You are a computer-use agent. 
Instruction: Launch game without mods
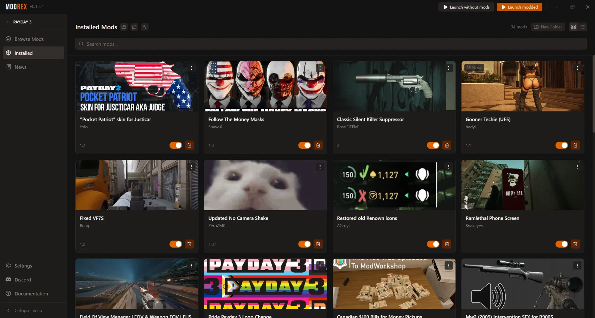[466, 7]
